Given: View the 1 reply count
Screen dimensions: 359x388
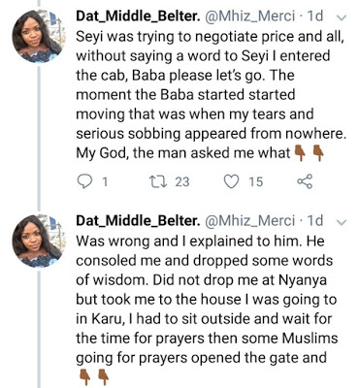Looking at the screenshot, I should click(105, 181).
